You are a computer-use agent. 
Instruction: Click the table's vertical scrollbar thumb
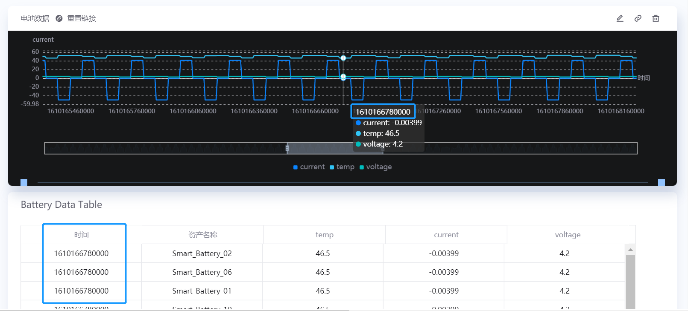(x=630, y=281)
